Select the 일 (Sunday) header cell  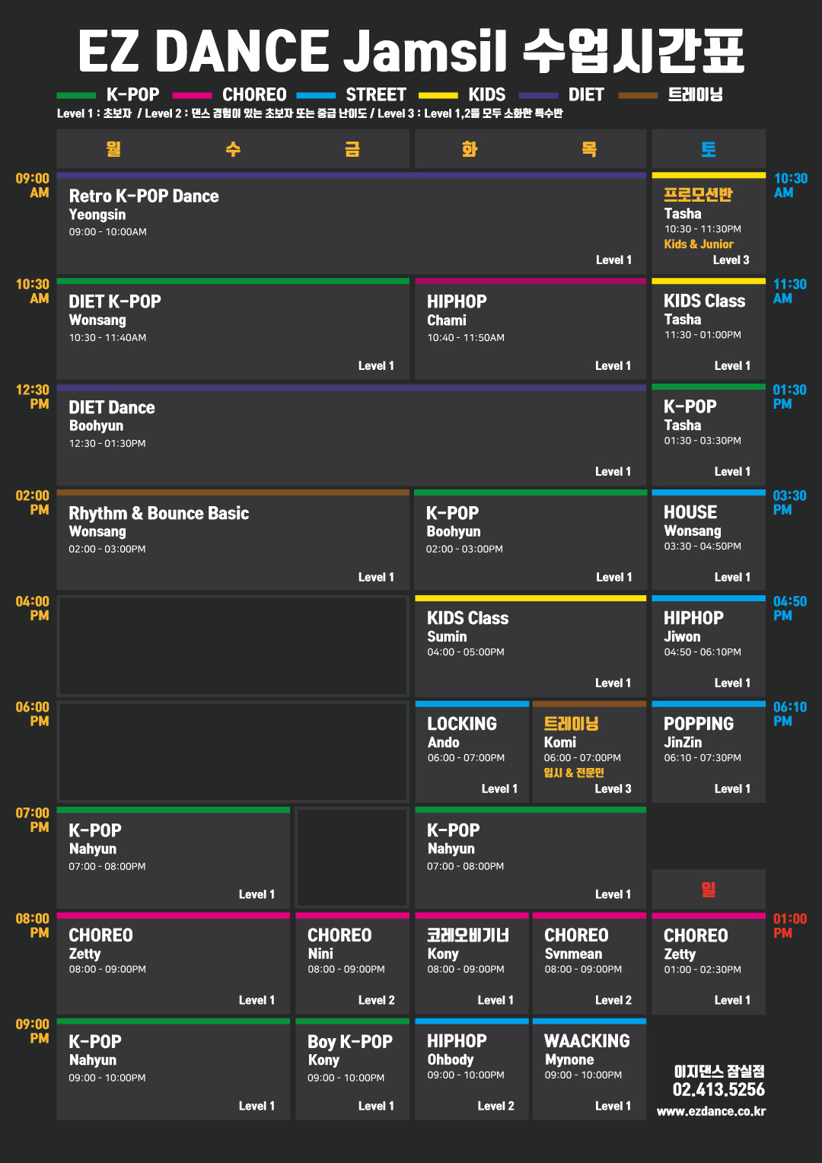(709, 889)
